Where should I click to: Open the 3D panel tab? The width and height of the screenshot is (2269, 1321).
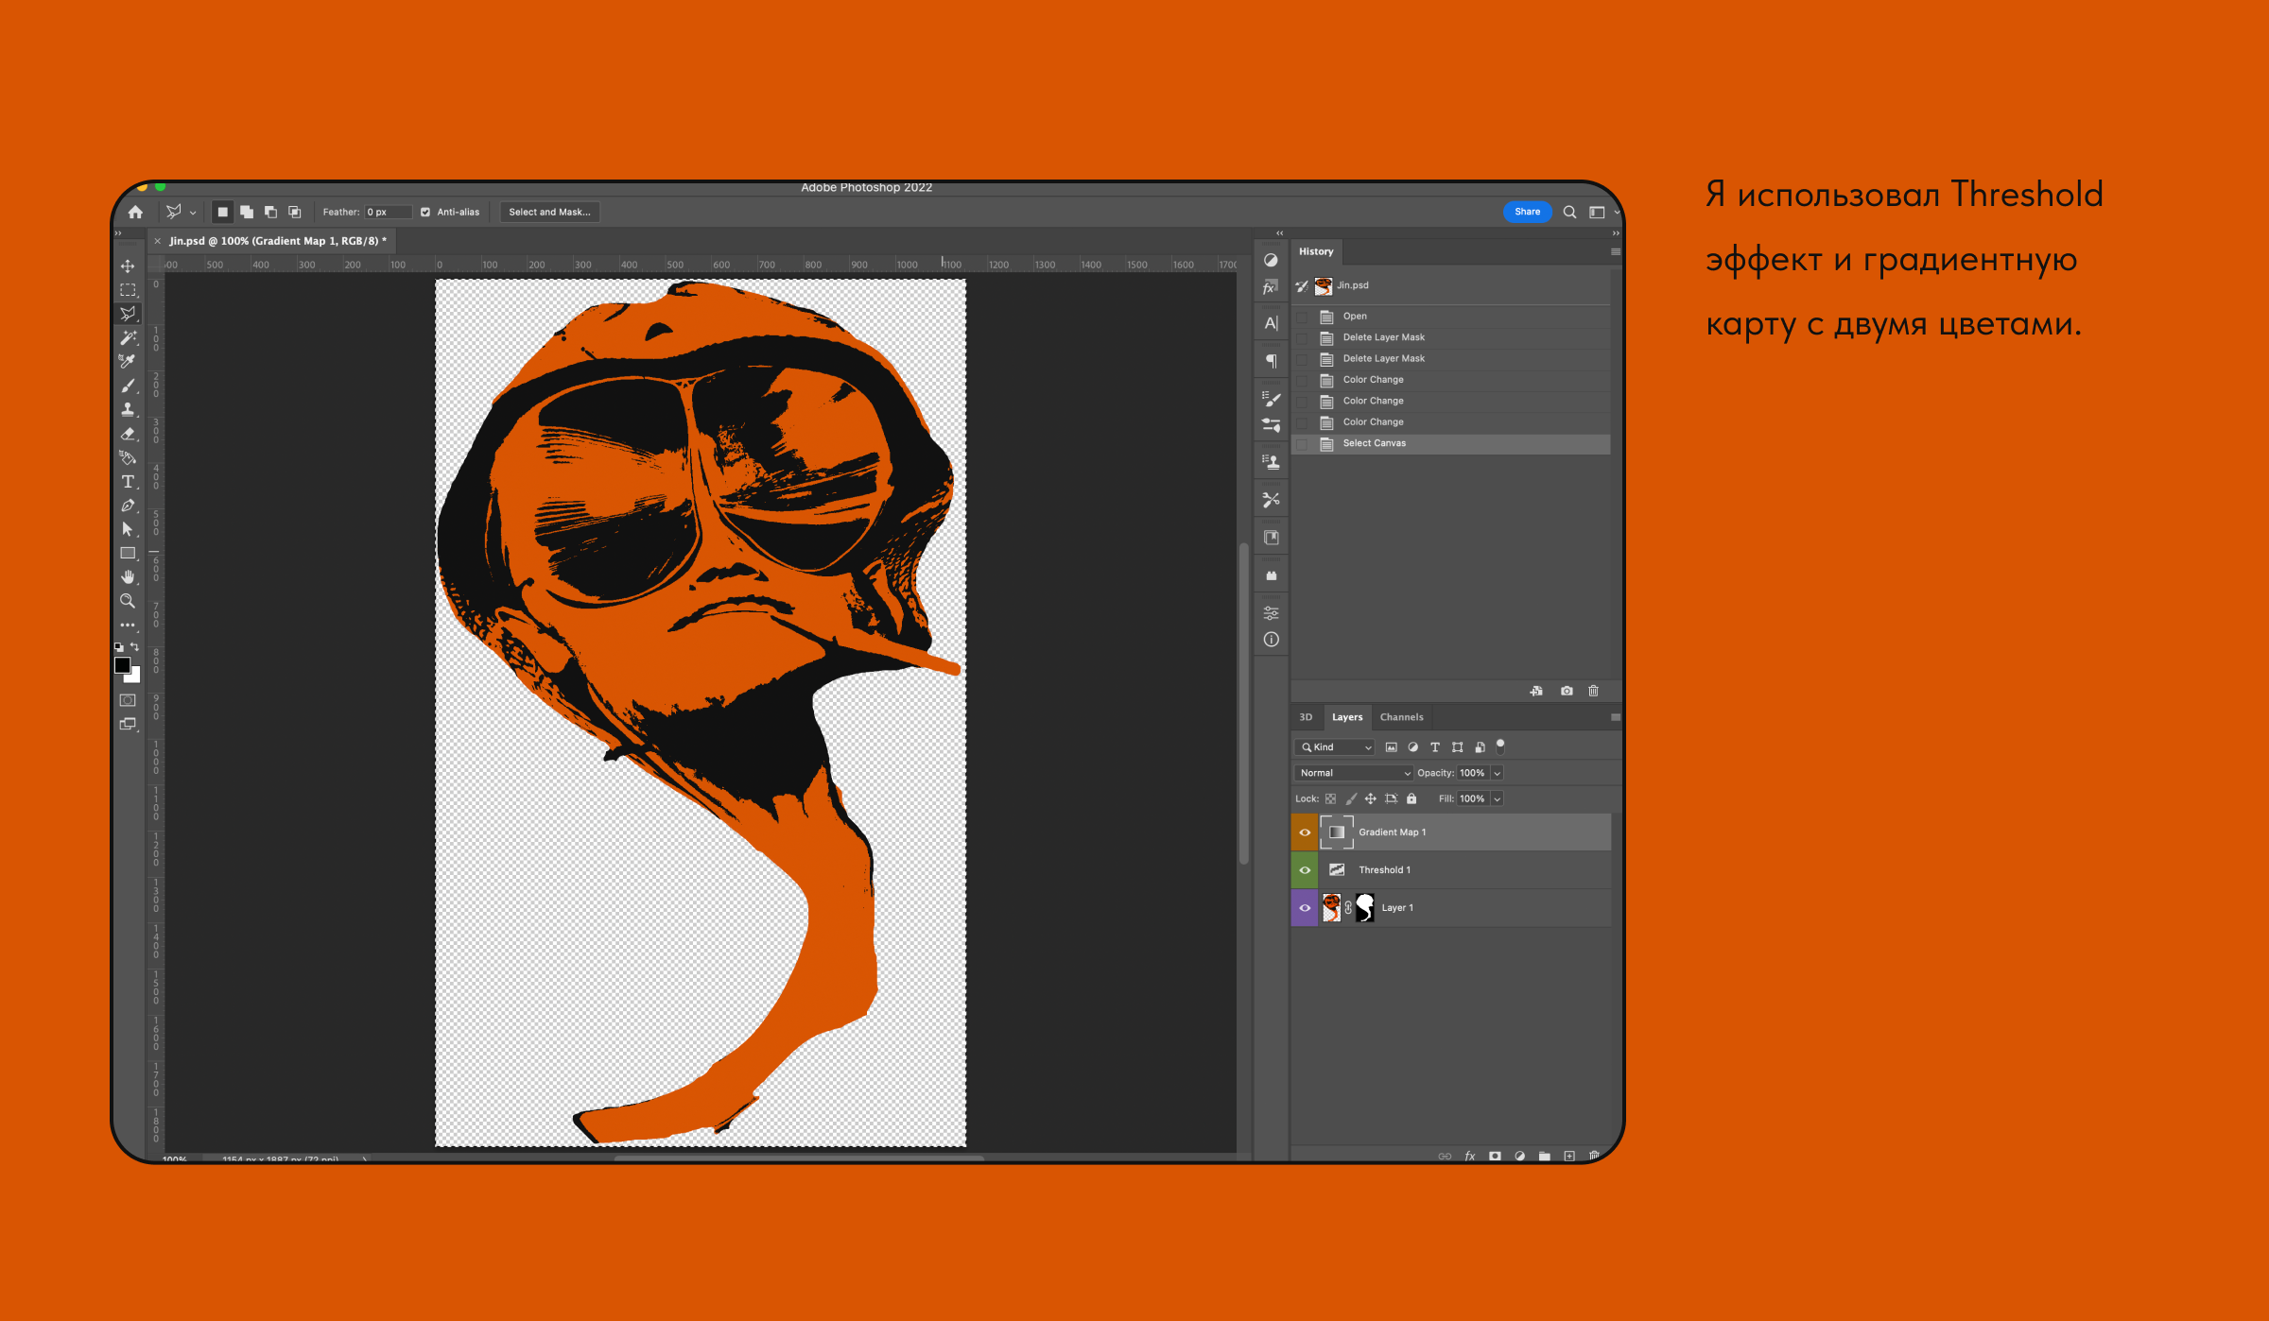click(1306, 717)
